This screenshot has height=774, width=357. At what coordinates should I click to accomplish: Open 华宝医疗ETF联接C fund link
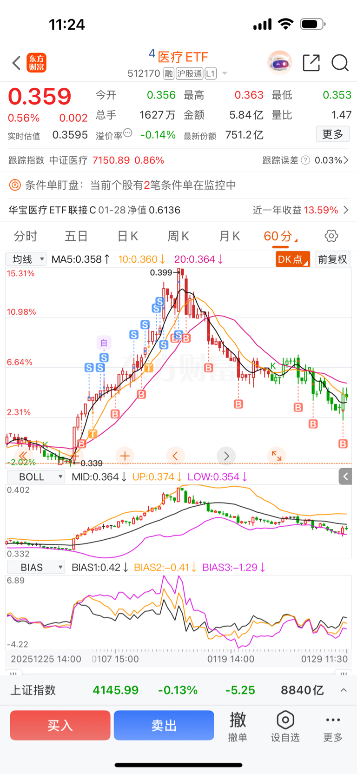click(94, 210)
